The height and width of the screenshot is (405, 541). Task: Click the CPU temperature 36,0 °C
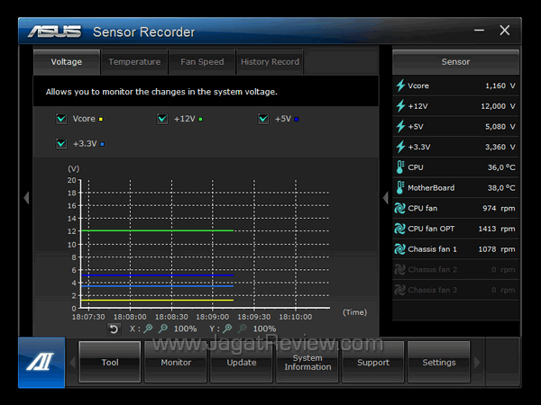[501, 167]
